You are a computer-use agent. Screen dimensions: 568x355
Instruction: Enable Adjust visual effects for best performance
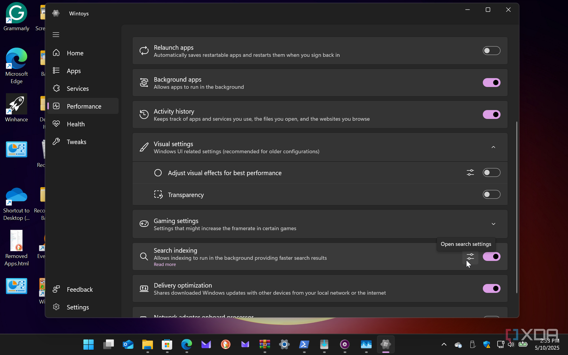pyautogui.click(x=491, y=172)
